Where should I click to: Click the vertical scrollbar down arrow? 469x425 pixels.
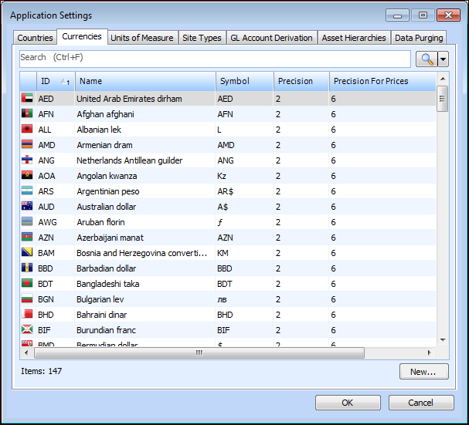(443, 339)
